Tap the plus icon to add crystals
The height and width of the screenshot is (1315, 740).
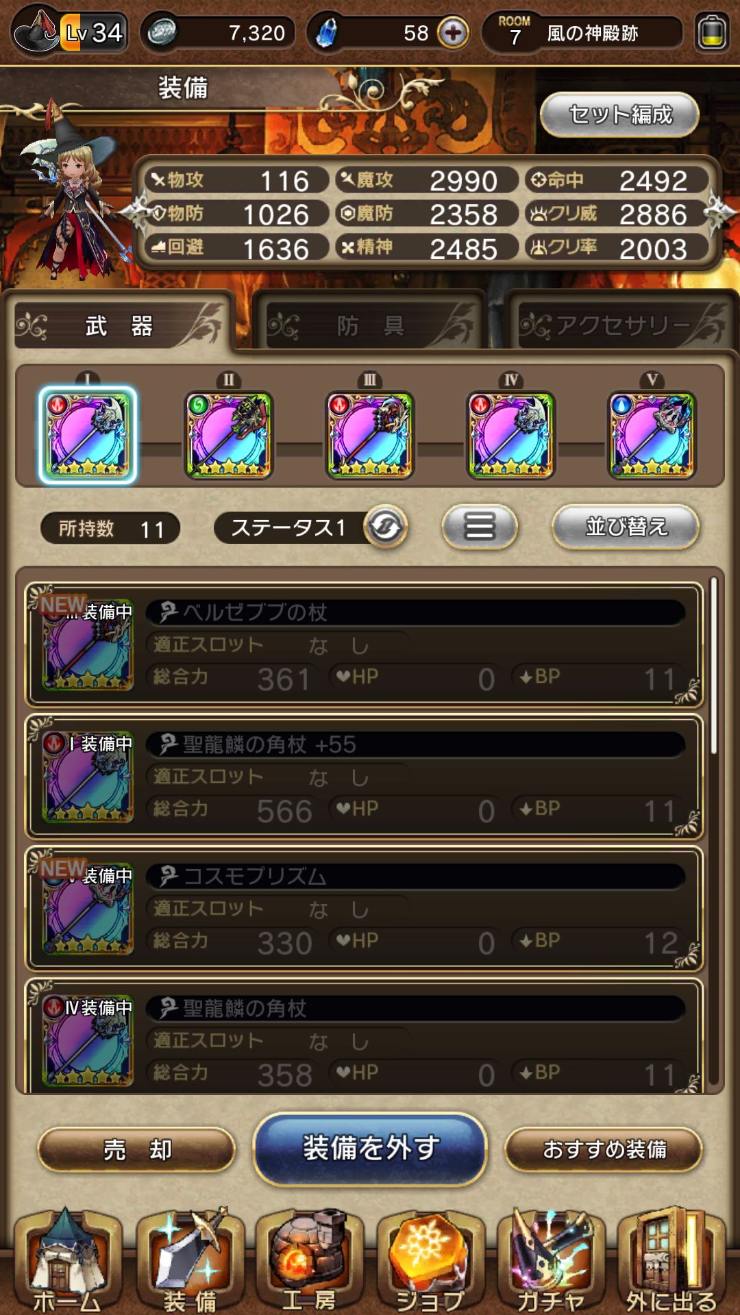pyautogui.click(x=453, y=33)
